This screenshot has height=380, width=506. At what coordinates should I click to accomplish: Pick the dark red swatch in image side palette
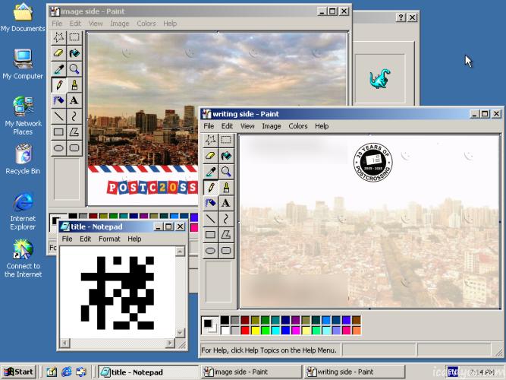coord(93,216)
